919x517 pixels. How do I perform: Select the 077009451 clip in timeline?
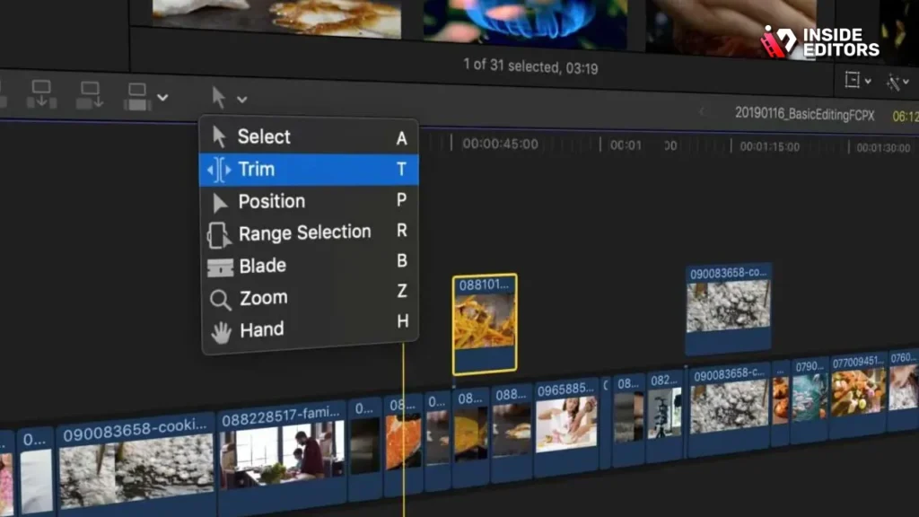858,395
